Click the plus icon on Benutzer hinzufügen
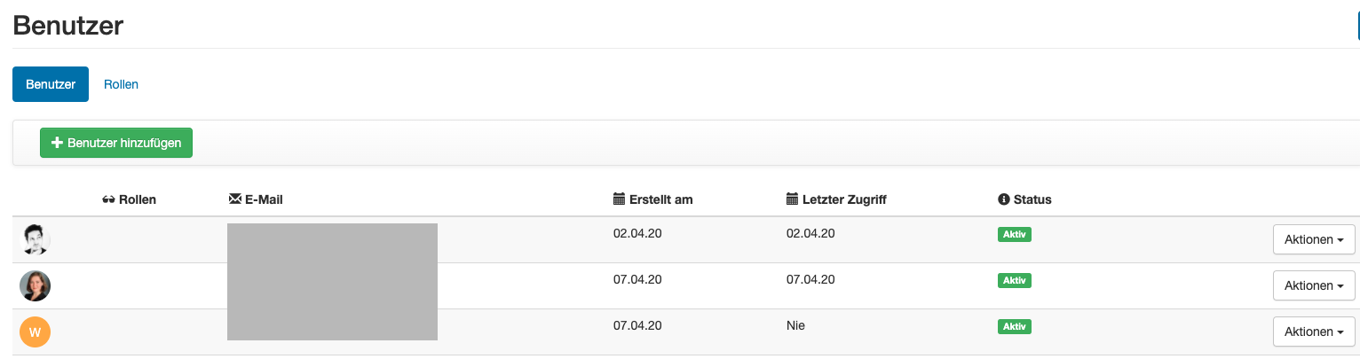The width and height of the screenshot is (1360, 359). tap(58, 143)
